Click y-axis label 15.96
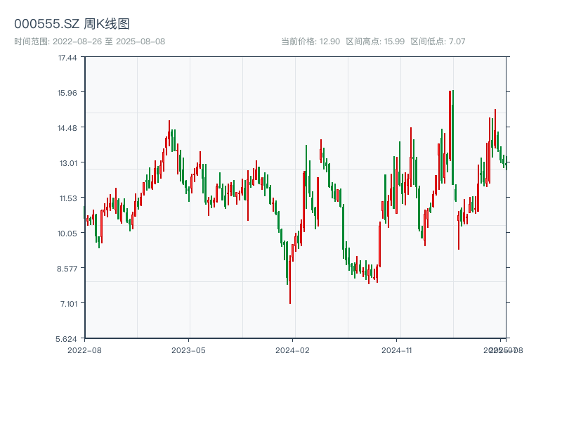 pyautogui.click(x=67, y=93)
